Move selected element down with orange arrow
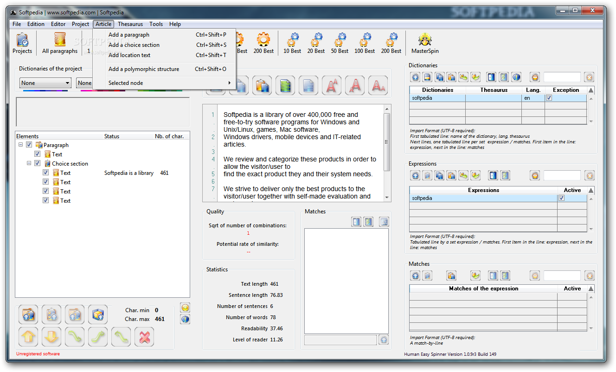This screenshot has height=372, width=616. (51, 337)
